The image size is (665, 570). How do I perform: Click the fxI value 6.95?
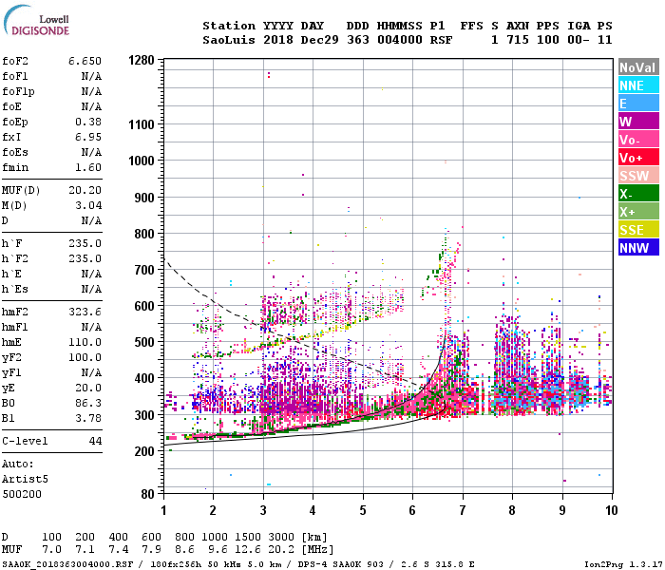pyautogui.click(x=88, y=137)
